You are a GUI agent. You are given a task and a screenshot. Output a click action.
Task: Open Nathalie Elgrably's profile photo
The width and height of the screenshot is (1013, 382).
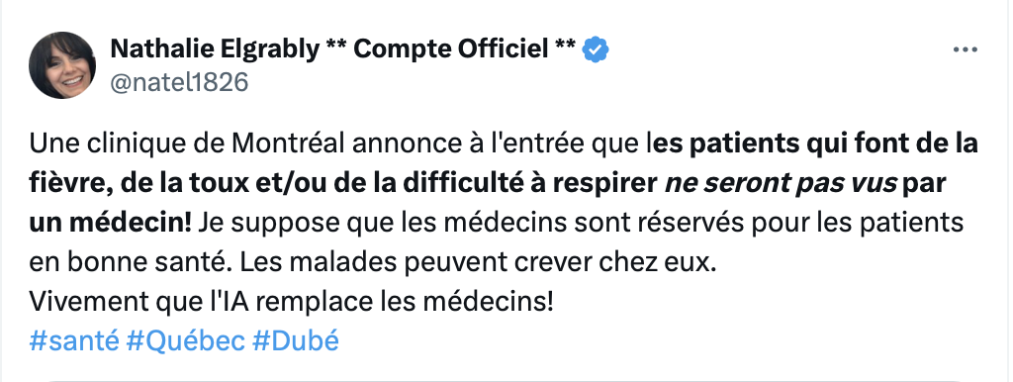click(x=62, y=65)
